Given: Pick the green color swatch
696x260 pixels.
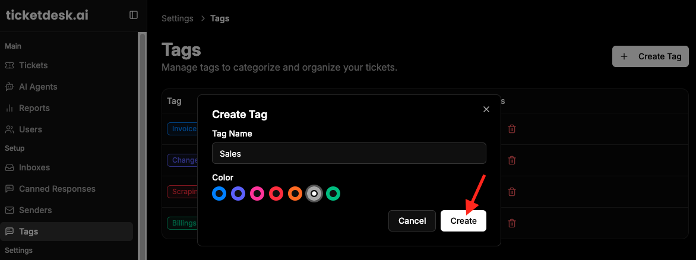Looking at the screenshot, I should 333,194.
